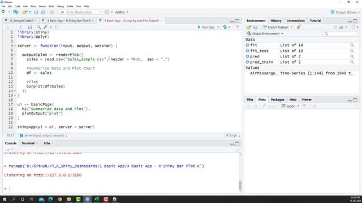362x203 pixels.
Task: Click the clear workspace broom icon
Action: coord(299,27)
